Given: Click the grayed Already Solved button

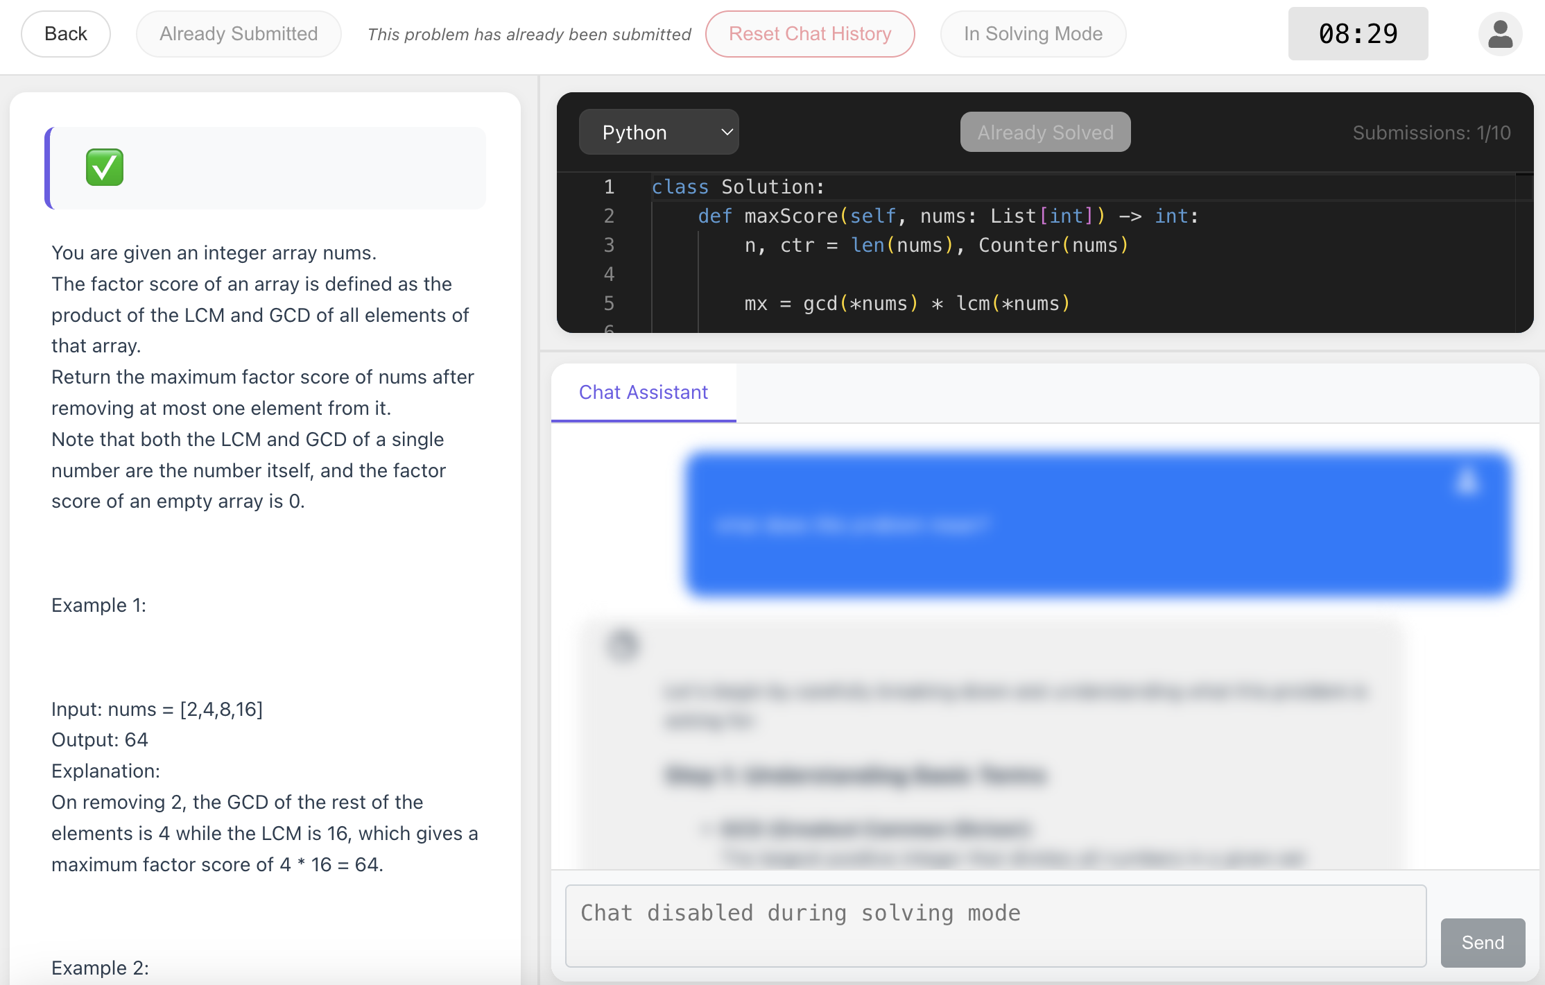Looking at the screenshot, I should [1045, 132].
